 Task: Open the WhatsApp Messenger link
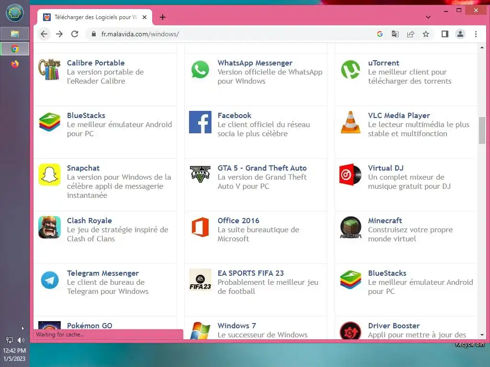255,63
